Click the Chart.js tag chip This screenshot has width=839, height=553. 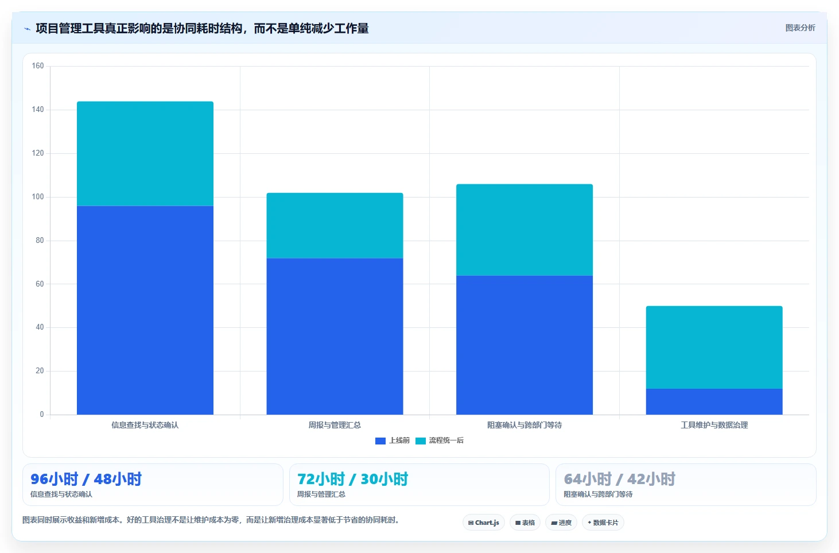click(484, 523)
